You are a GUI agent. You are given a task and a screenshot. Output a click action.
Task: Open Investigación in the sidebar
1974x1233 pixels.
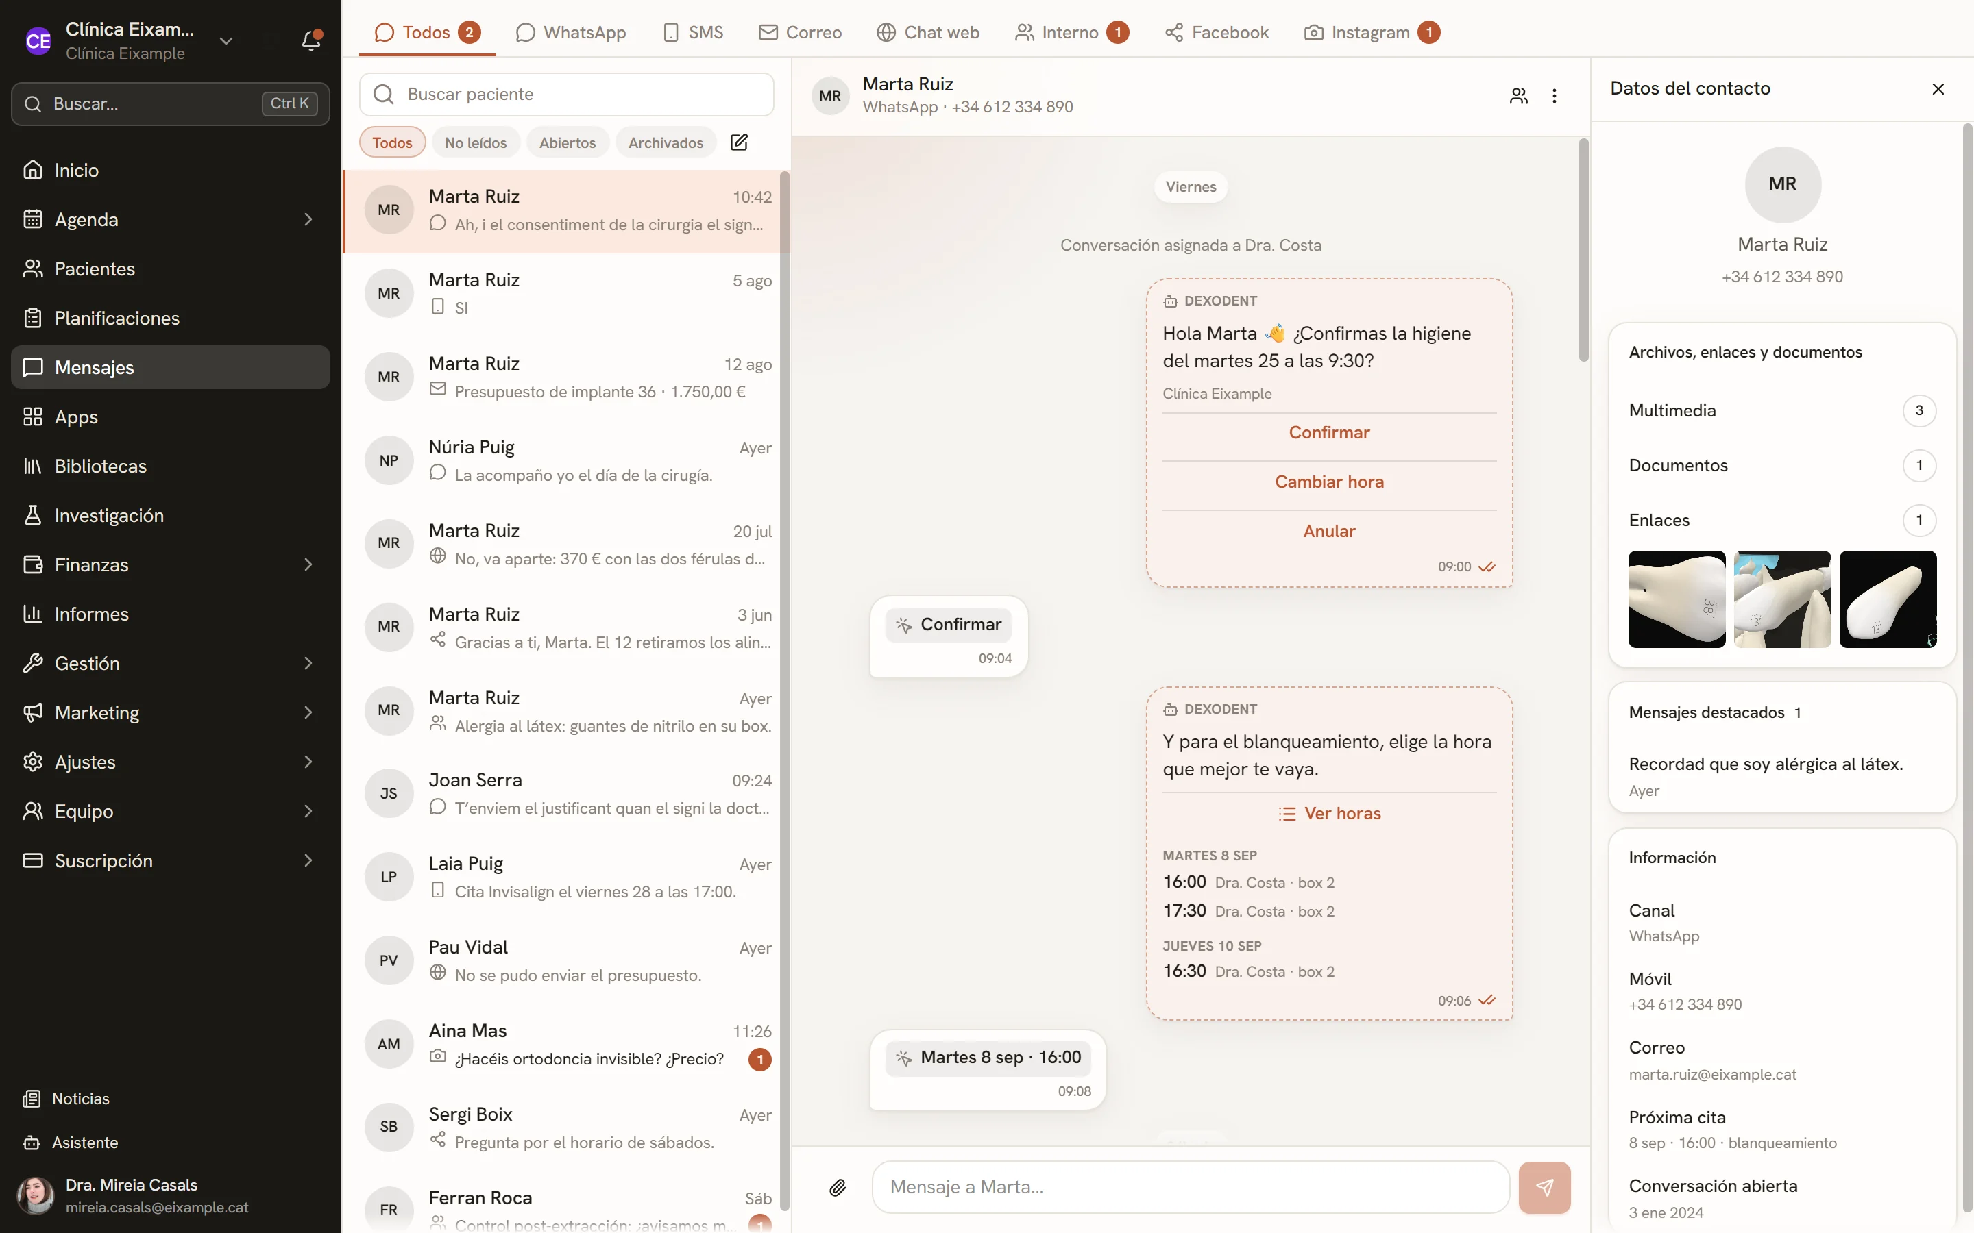(171, 515)
